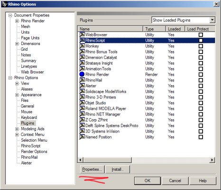Click the Z Corp ZPrint icon
The image size is (221, 190).
pyautogui.click(x=82, y=120)
